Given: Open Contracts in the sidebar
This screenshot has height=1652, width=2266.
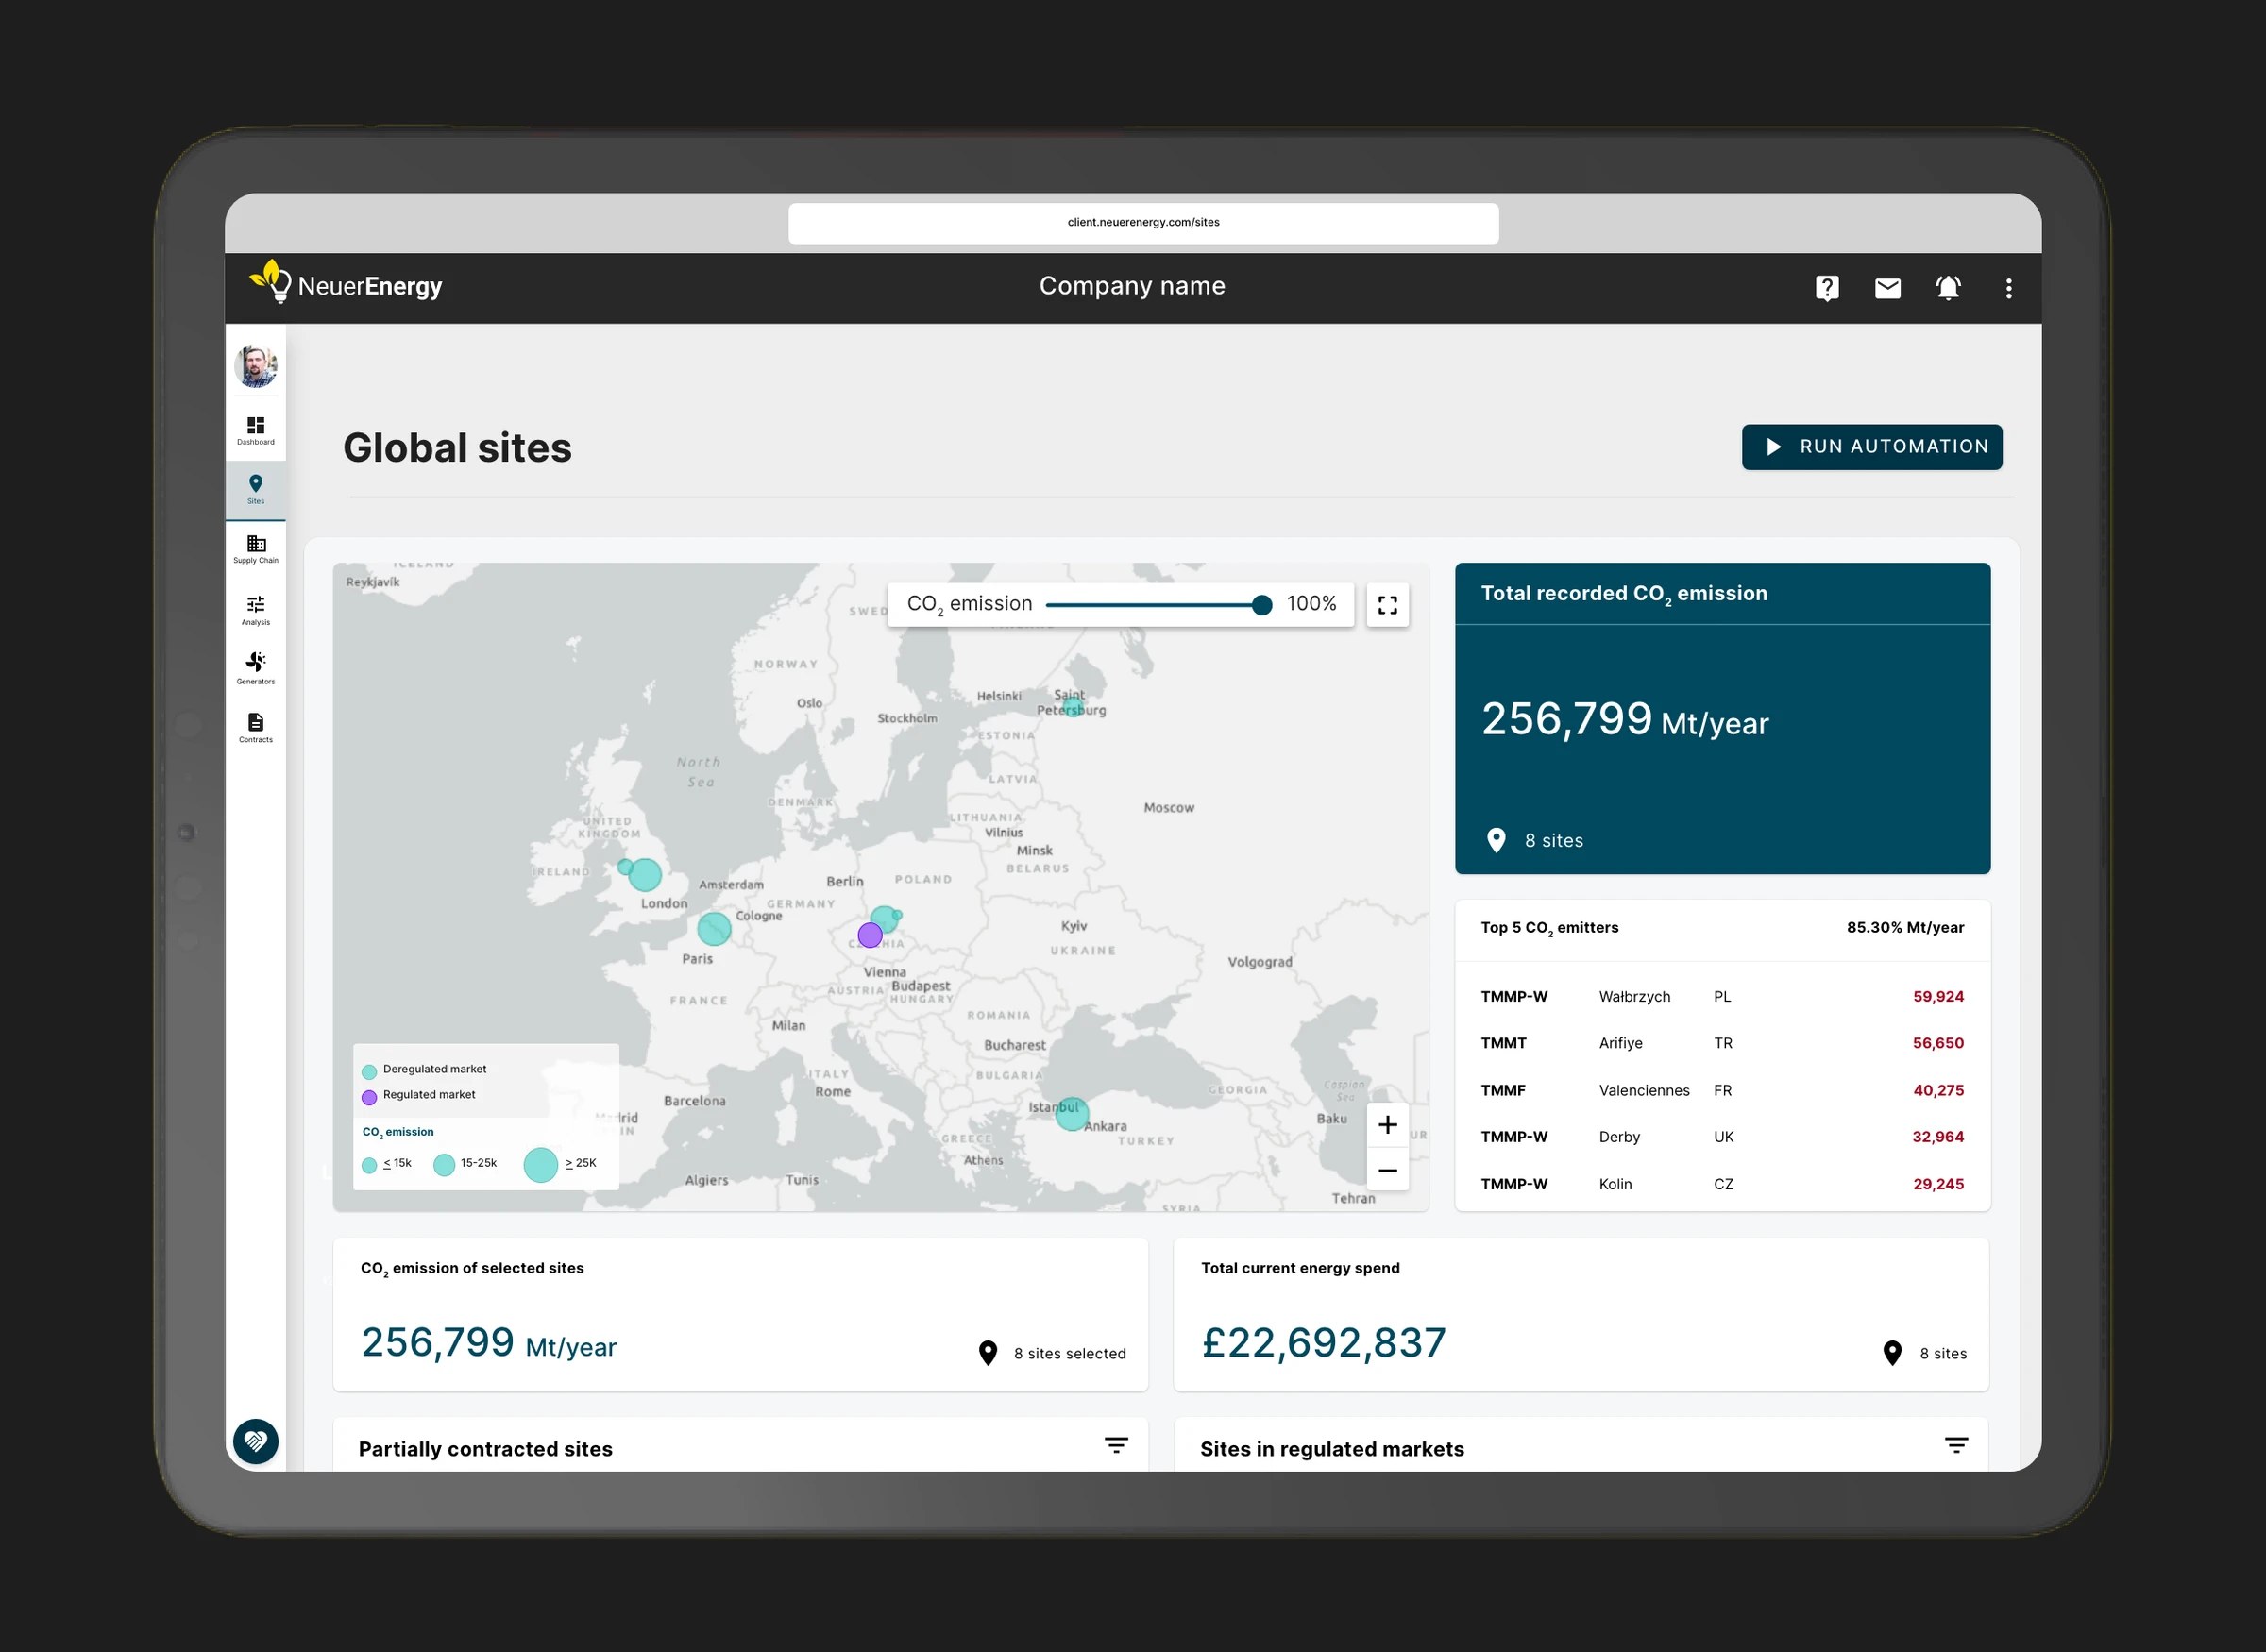Looking at the screenshot, I should pyautogui.click(x=256, y=727).
